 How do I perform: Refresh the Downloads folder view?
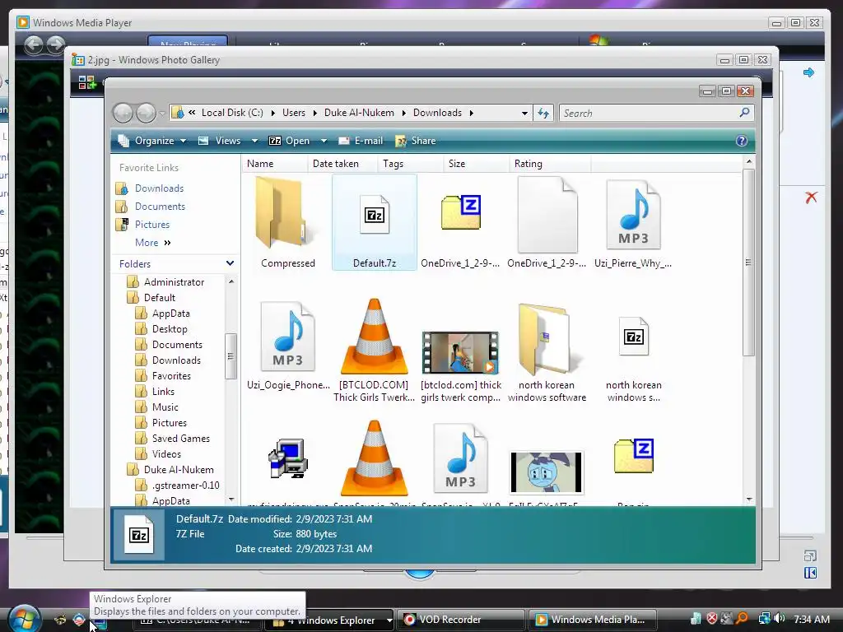click(543, 113)
